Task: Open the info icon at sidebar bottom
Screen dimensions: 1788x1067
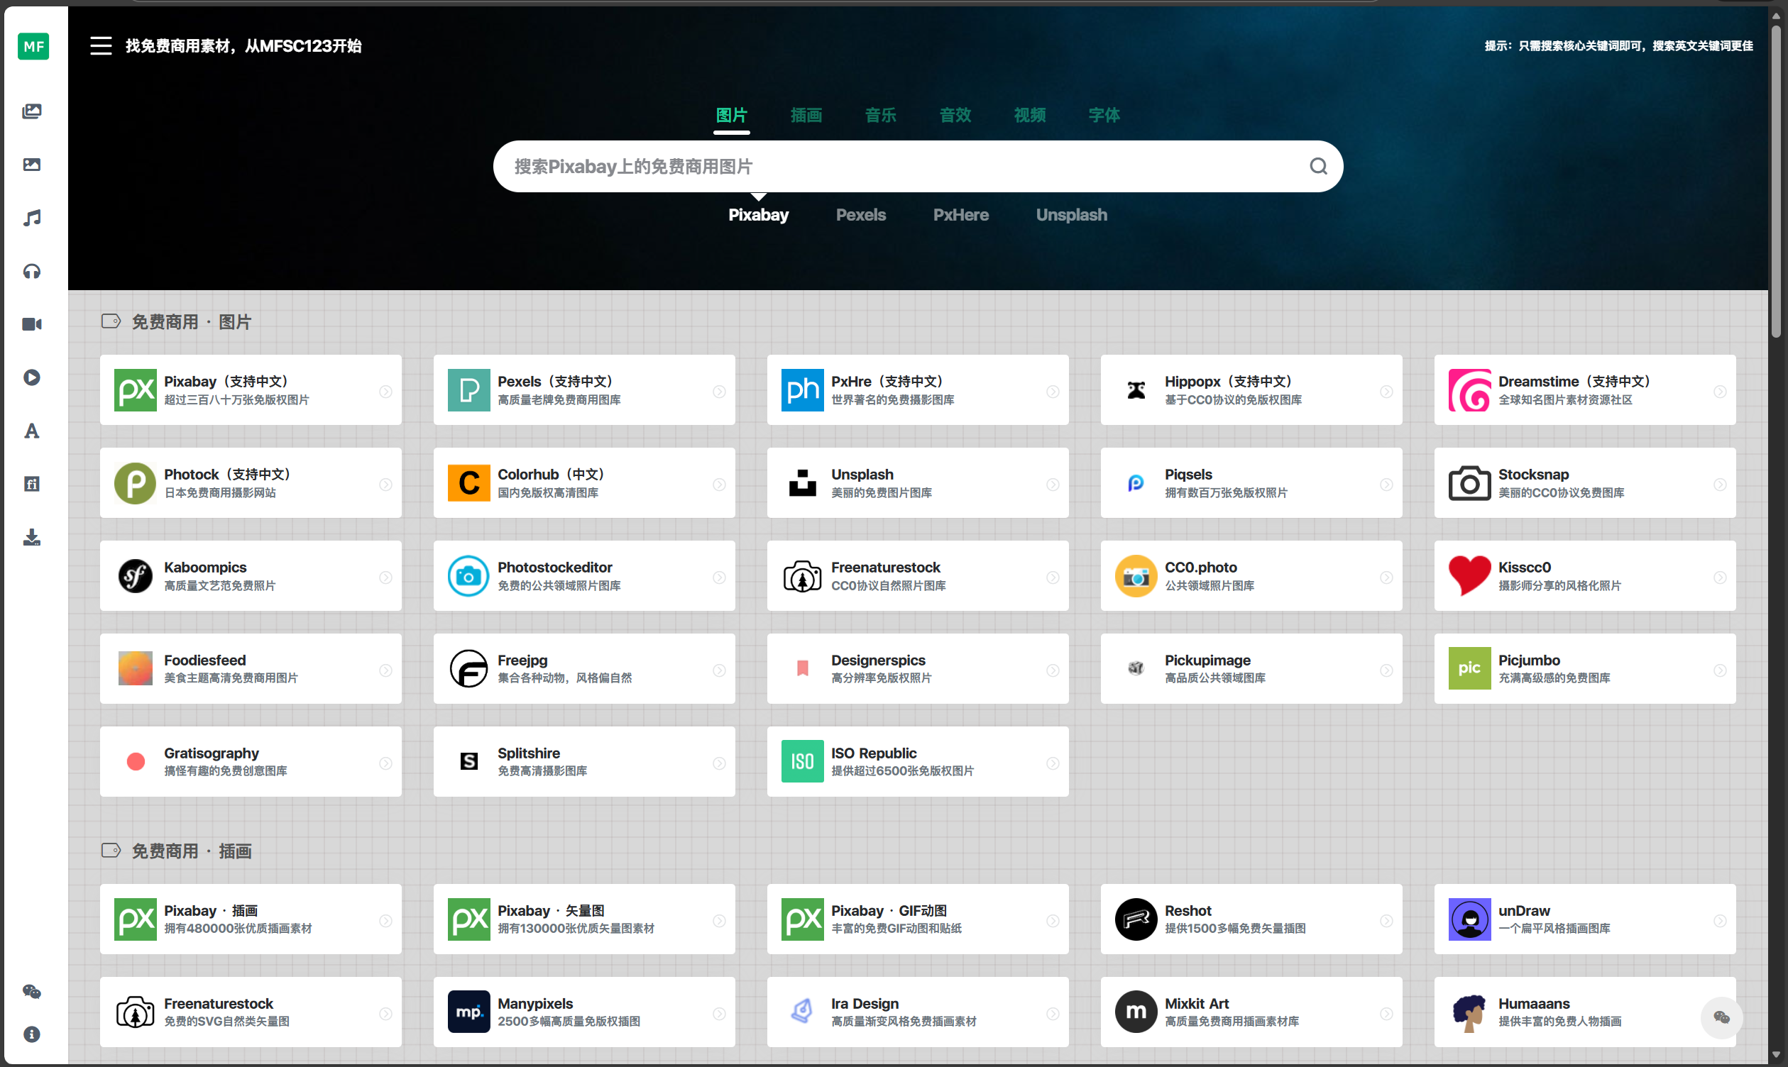Action: click(32, 1034)
